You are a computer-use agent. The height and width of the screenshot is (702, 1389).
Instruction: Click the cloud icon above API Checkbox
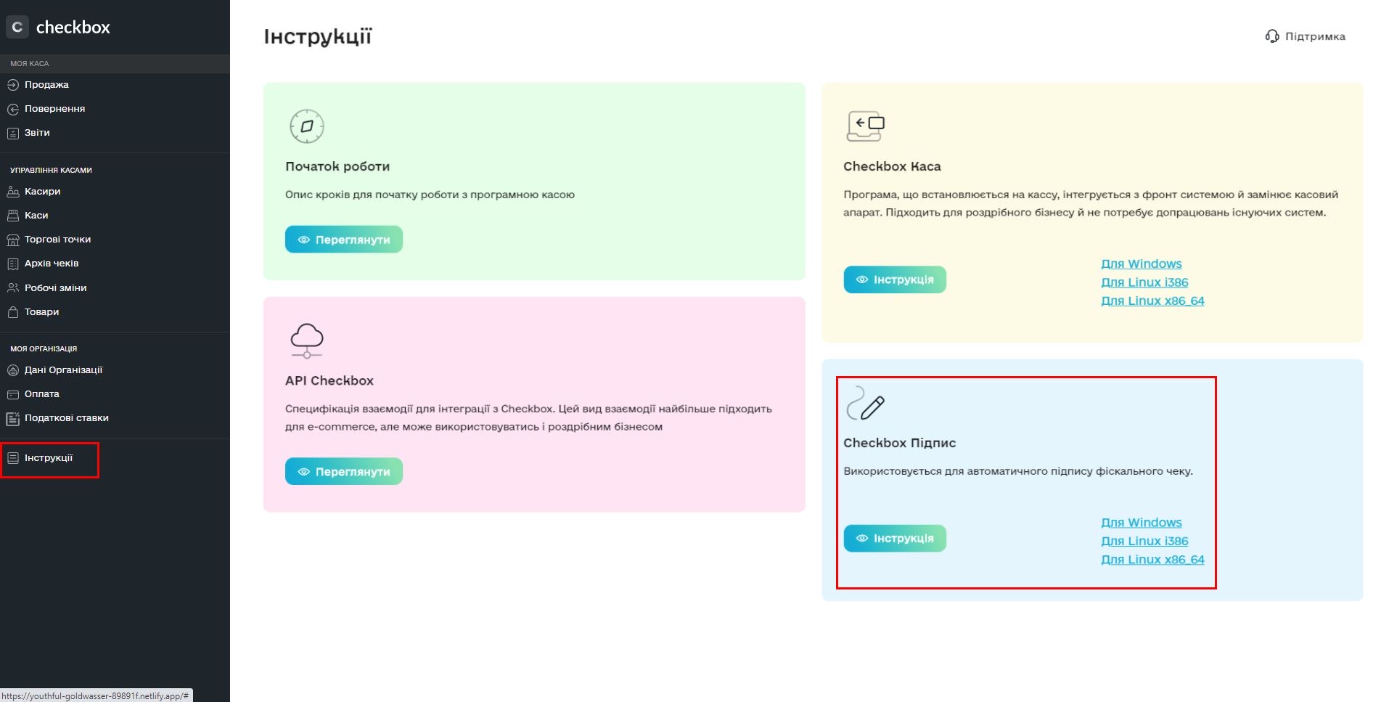[307, 340]
